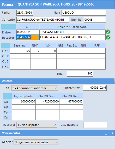Image resolution: width=115 pixels, height=149 pixels.
Task: Click the Nombre / Razón social header
Action: click(x=72, y=27)
